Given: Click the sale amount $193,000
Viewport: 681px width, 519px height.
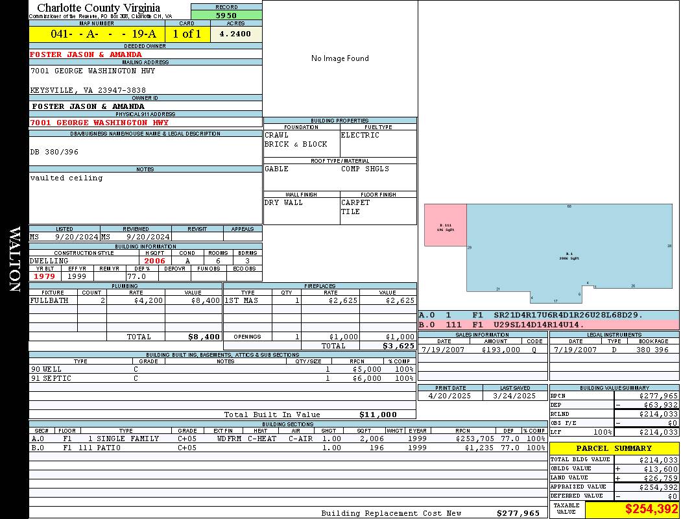Looking at the screenshot, I should click(501, 350).
